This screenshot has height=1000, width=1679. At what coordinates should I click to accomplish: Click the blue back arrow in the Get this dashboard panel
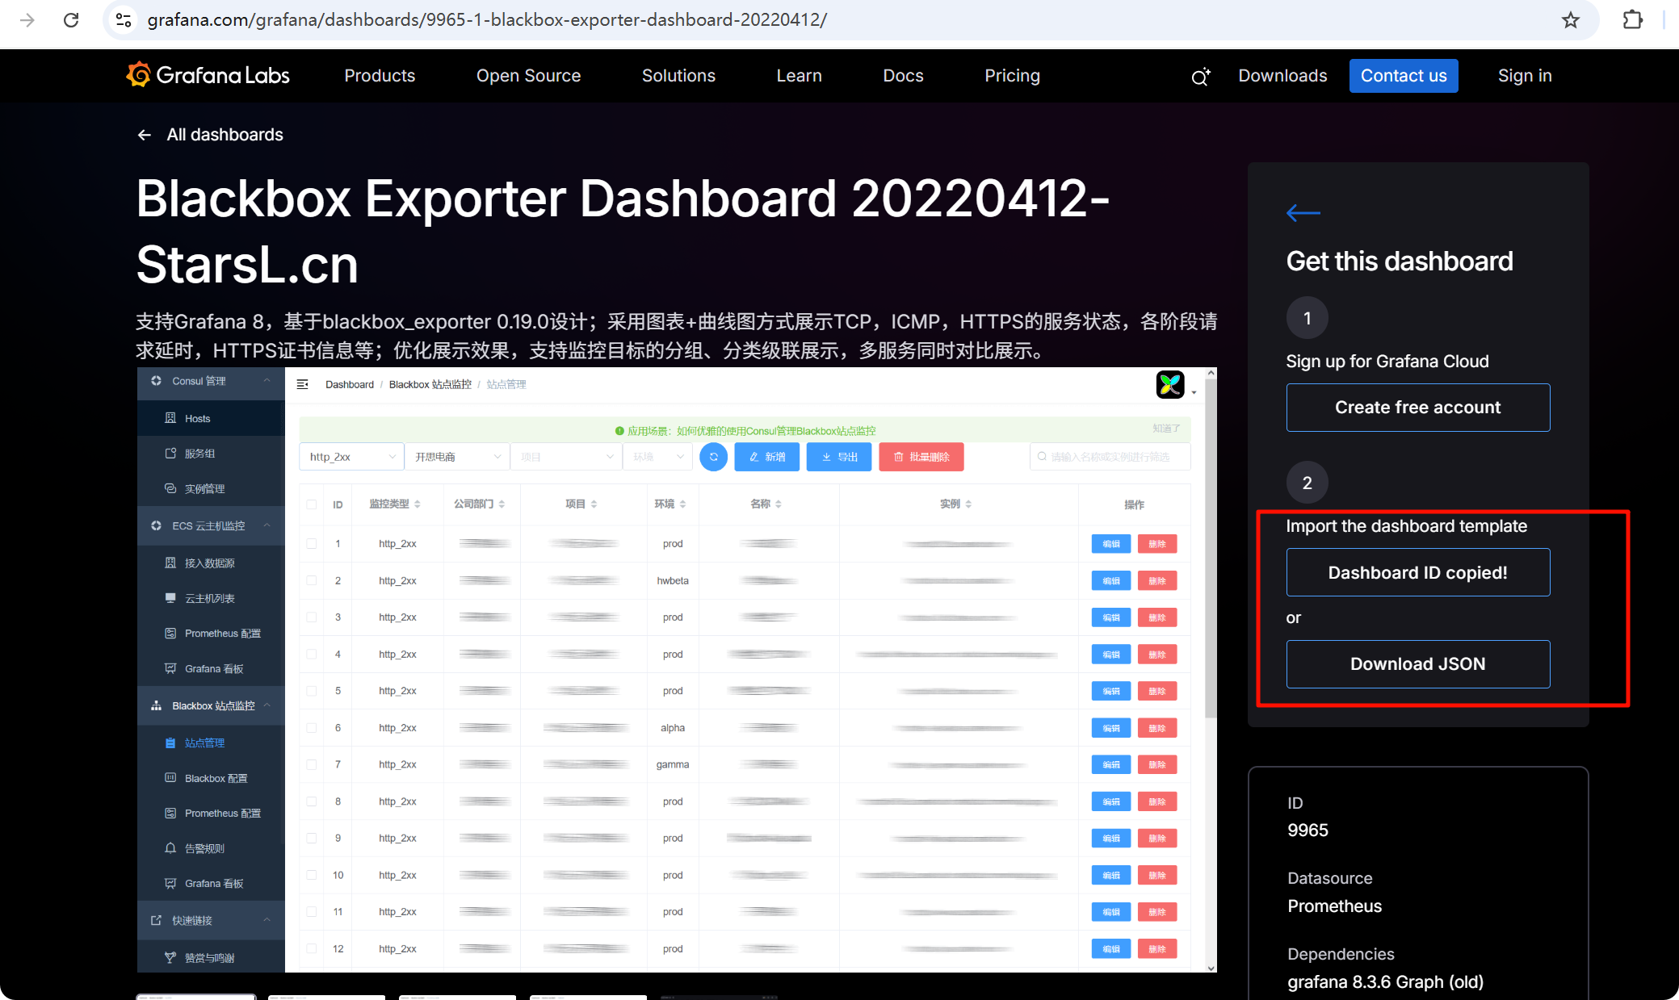[1303, 213]
